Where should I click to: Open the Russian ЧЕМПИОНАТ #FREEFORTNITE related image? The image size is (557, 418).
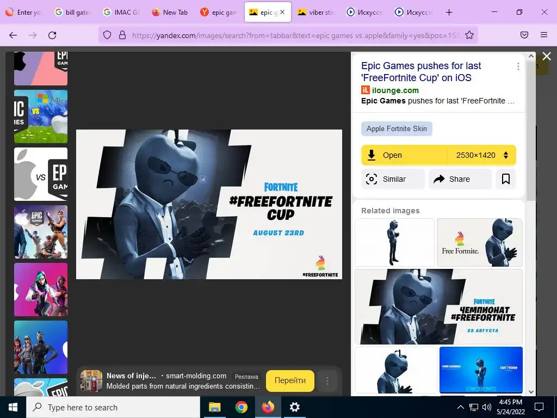click(438, 307)
